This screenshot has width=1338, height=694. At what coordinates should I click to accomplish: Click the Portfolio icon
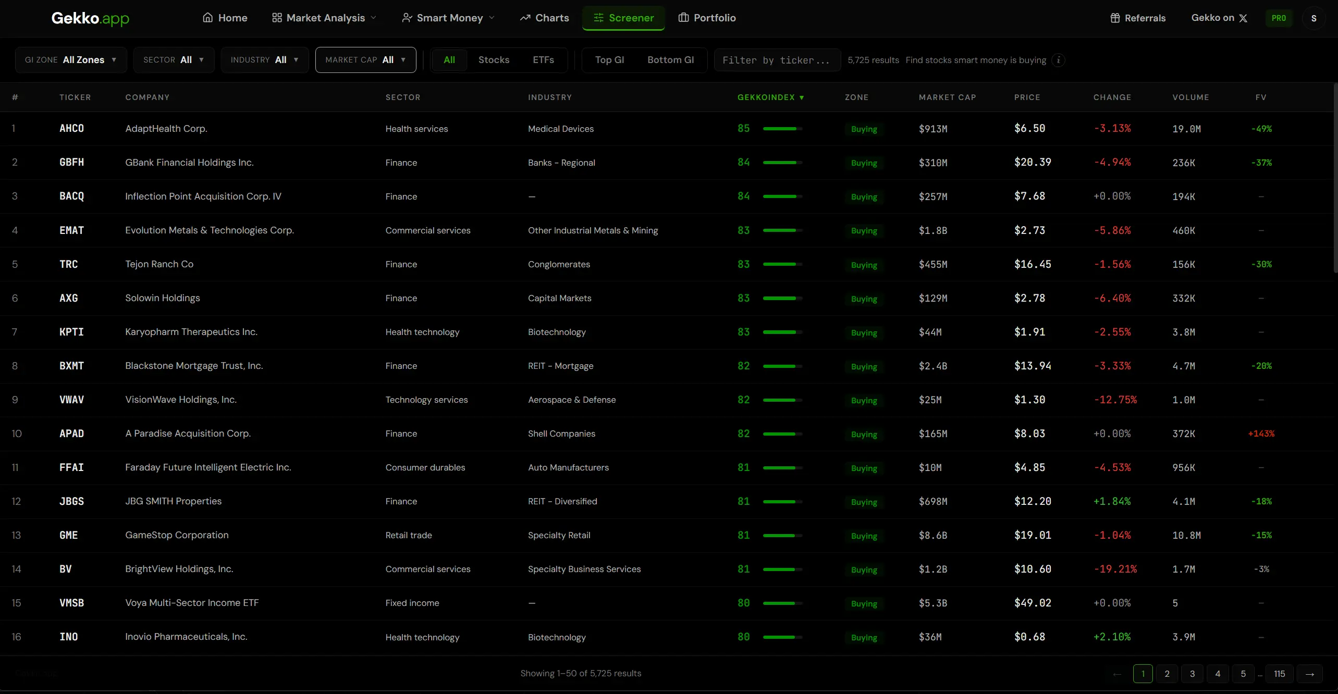(683, 18)
